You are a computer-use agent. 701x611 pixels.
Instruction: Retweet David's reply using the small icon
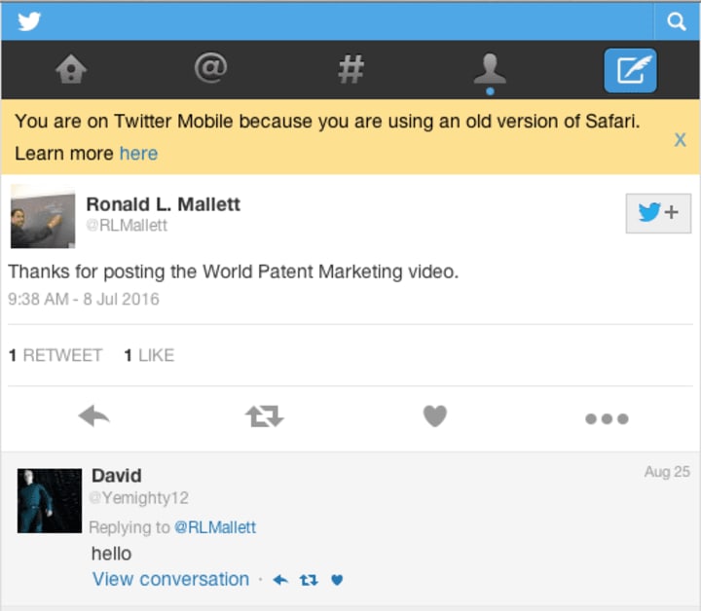[x=309, y=580]
